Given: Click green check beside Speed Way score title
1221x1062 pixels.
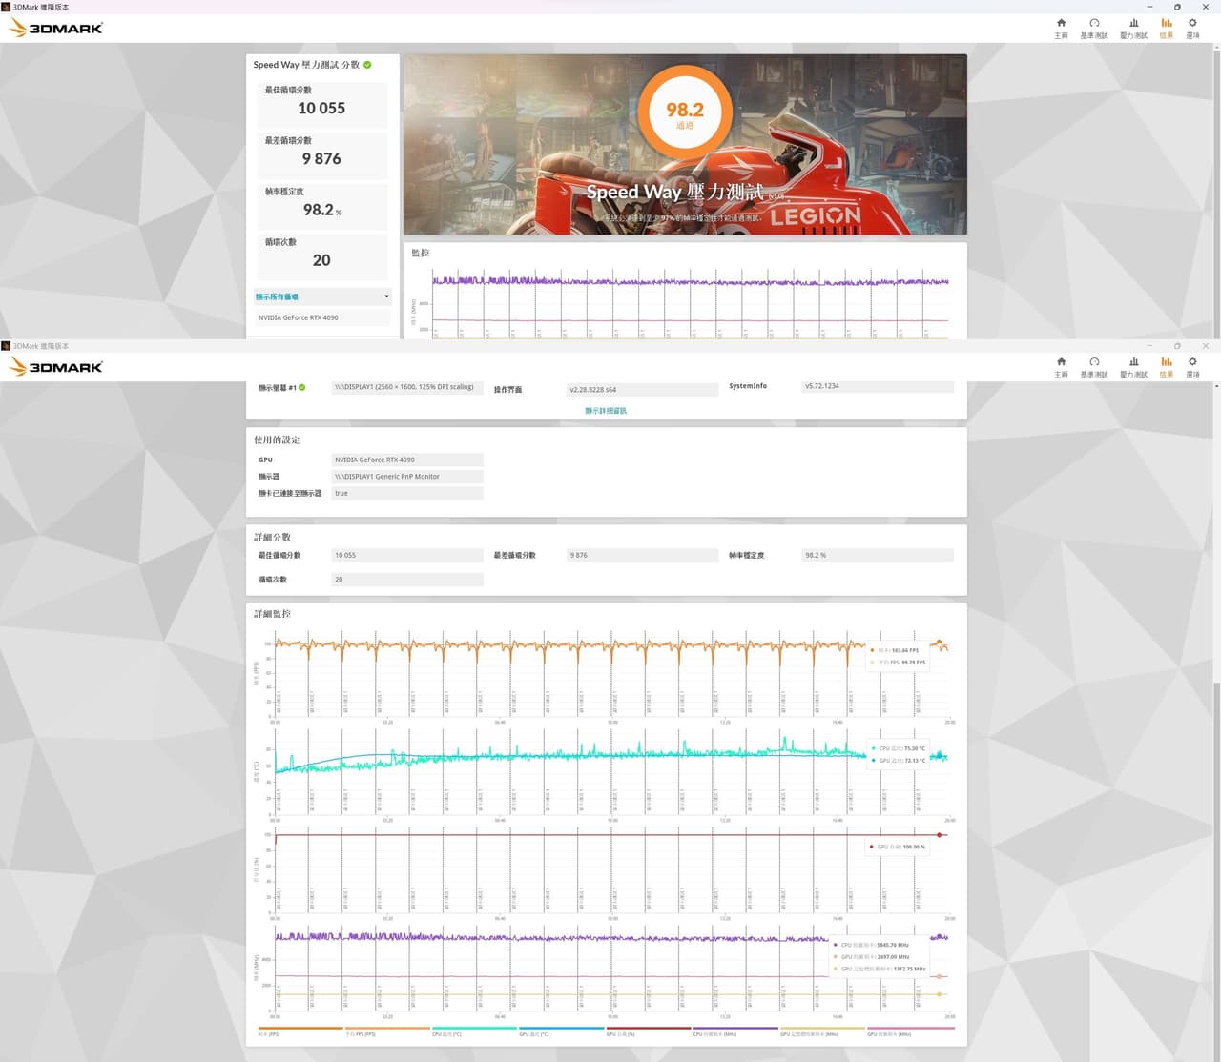Looking at the screenshot, I should point(367,65).
